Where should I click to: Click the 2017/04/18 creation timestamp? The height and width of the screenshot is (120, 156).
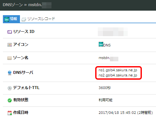coord(126,113)
